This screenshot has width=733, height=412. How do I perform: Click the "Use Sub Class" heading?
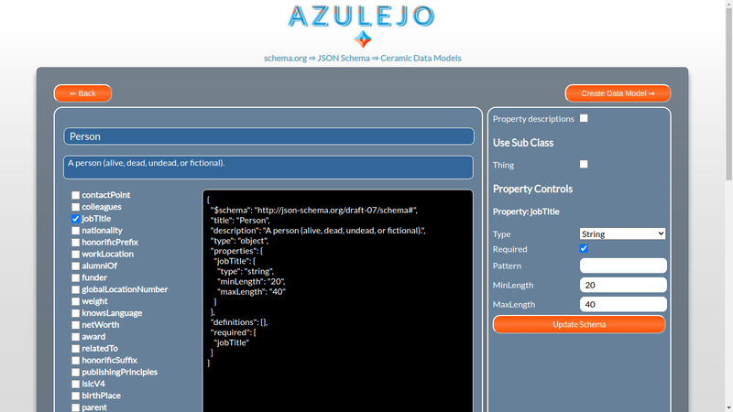click(x=523, y=143)
